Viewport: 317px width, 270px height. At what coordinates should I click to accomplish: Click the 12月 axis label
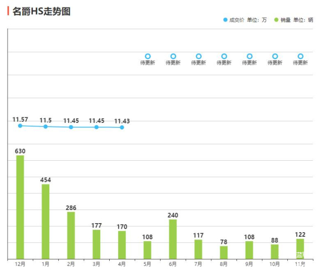[x=20, y=264]
